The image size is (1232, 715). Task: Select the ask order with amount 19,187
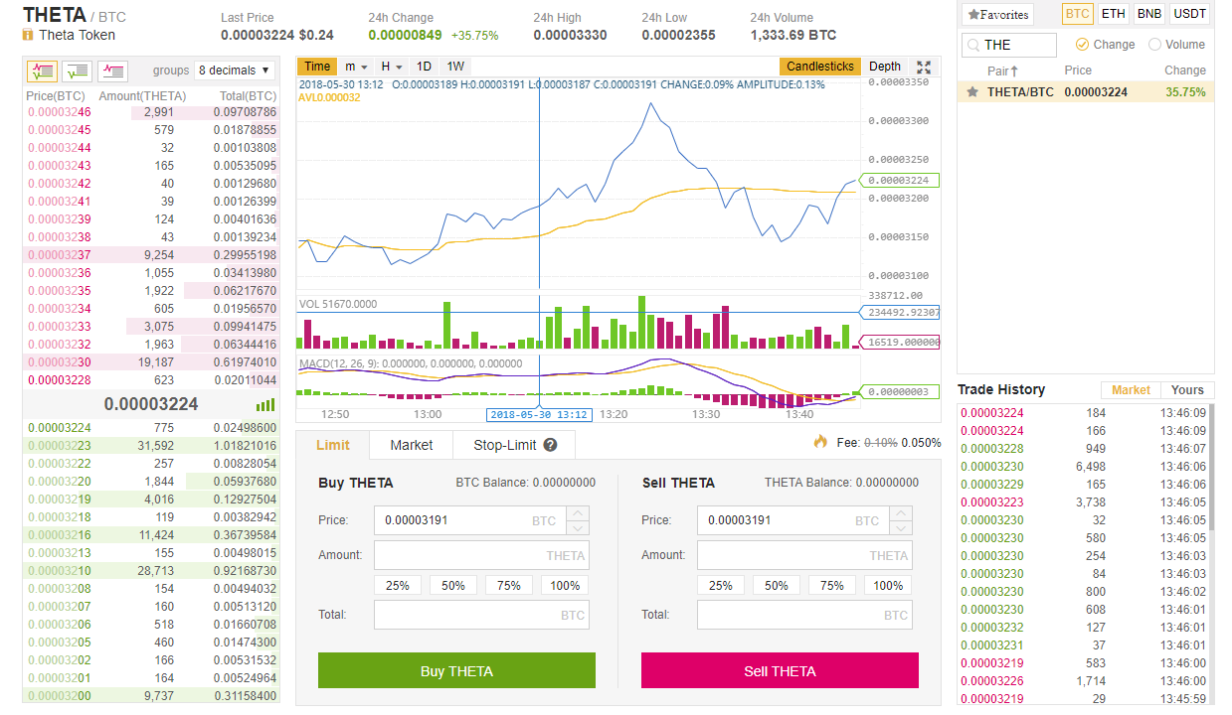pyautogui.click(x=151, y=362)
